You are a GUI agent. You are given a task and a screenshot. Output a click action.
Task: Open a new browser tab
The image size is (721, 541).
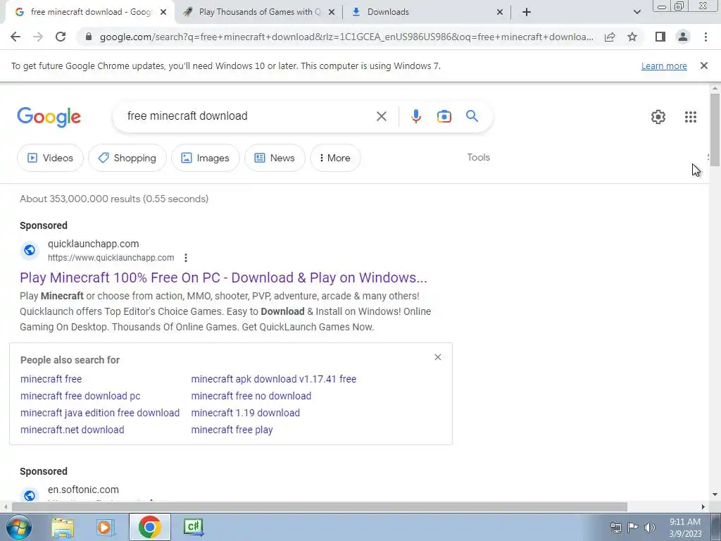click(x=527, y=12)
